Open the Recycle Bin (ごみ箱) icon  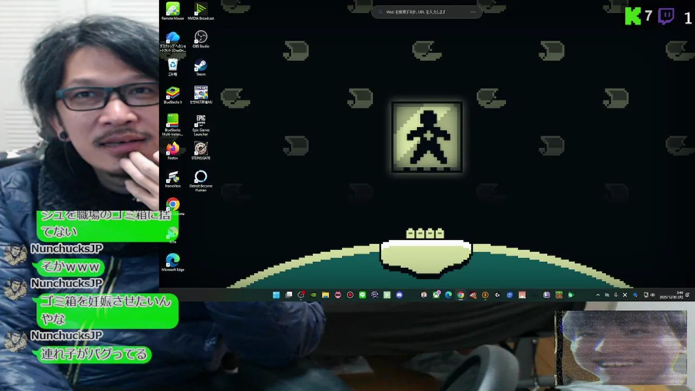tap(173, 67)
